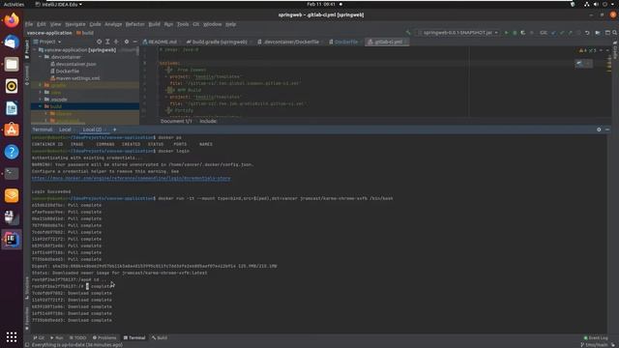
Task: Open the TODO tool window
Action: [77, 337]
